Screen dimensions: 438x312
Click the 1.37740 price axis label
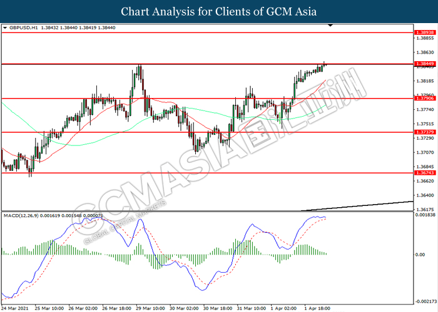425,110
